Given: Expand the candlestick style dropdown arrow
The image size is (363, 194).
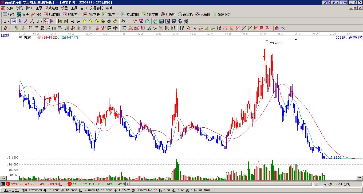Looking at the screenshot, I should coord(41,21).
